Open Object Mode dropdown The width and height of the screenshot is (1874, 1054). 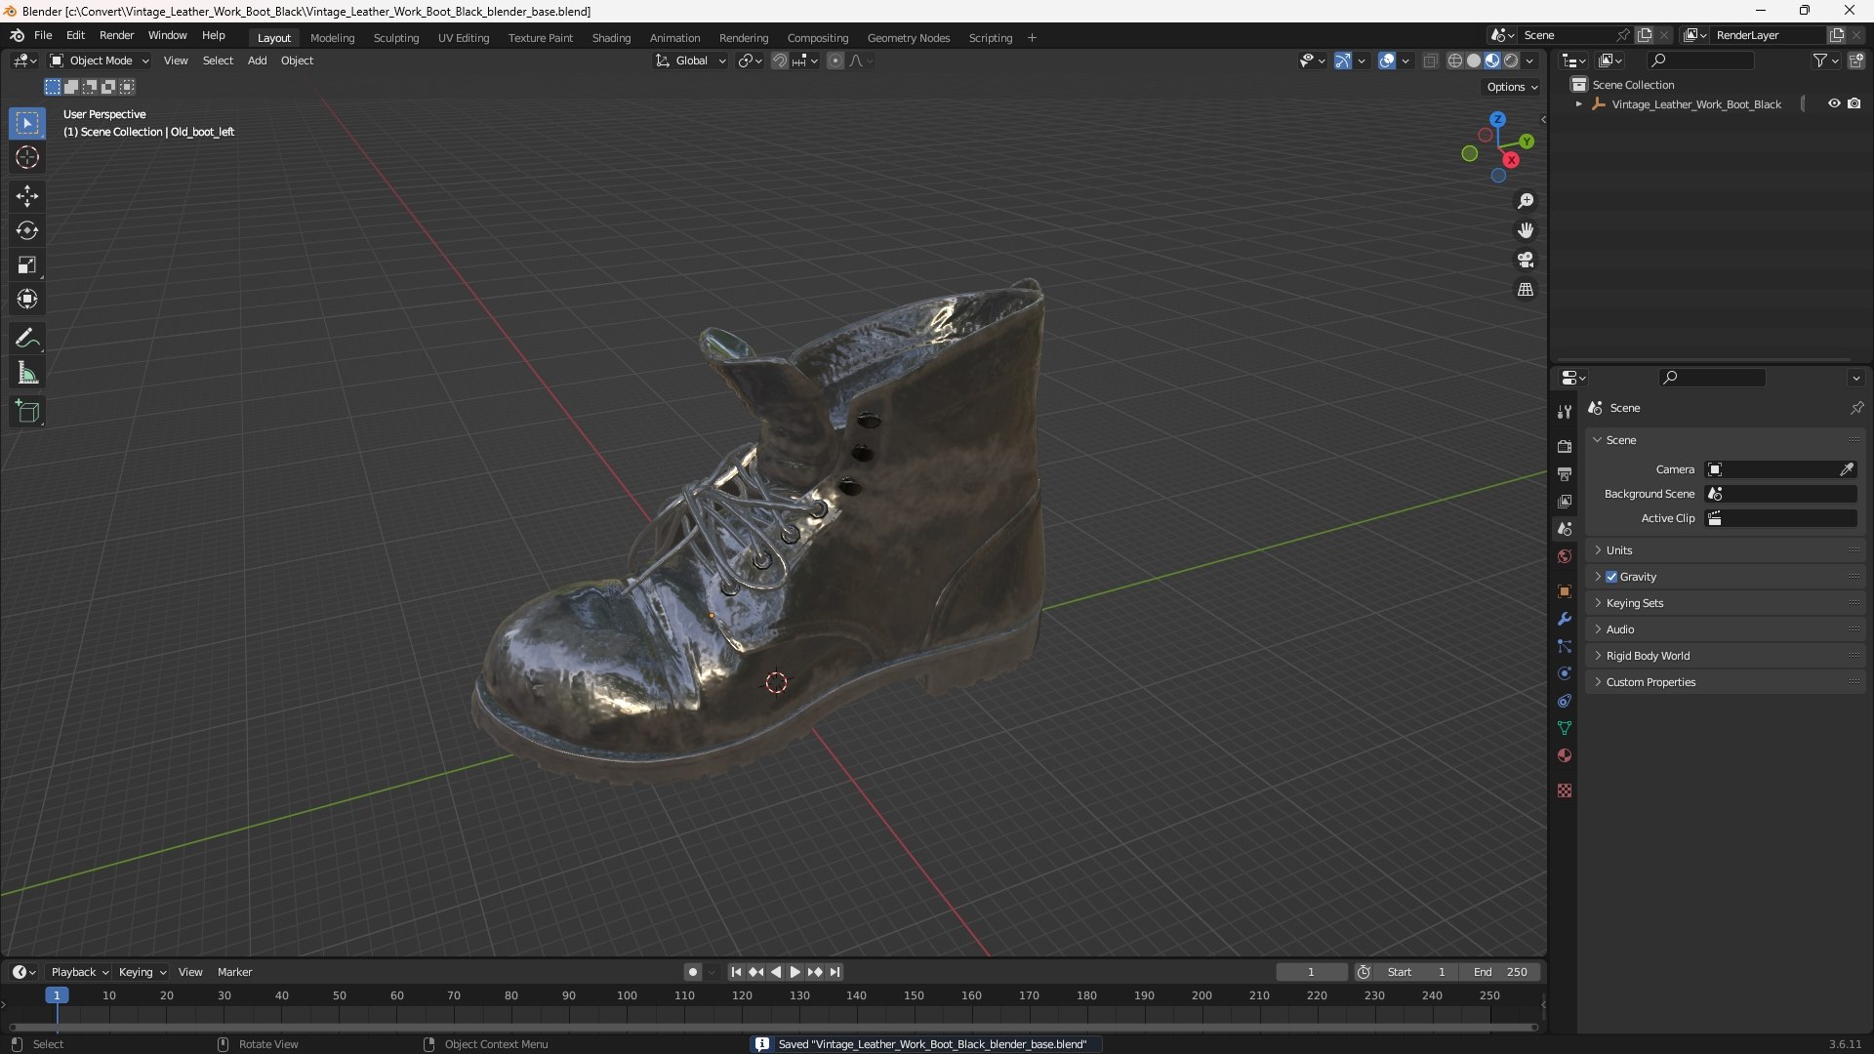click(x=100, y=61)
